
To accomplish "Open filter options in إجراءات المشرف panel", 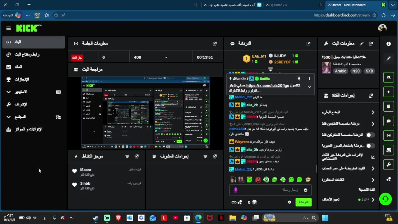I will click(205, 156).
